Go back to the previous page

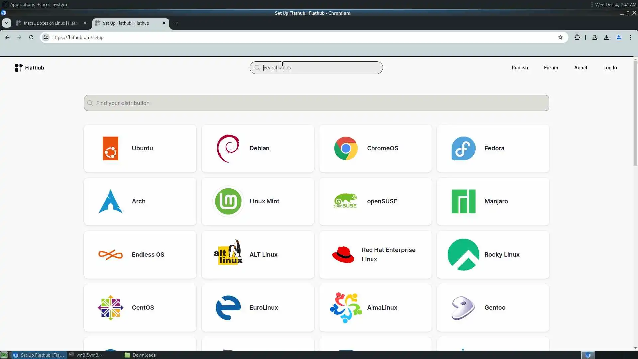tap(7, 37)
